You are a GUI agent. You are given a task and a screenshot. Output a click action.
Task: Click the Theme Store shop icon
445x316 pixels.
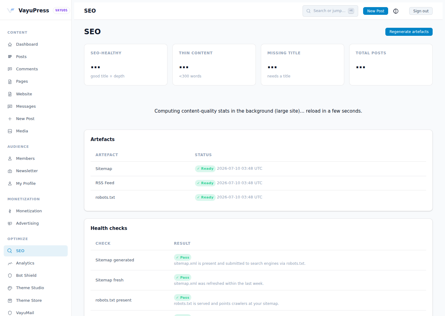click(x=10, y=301)
